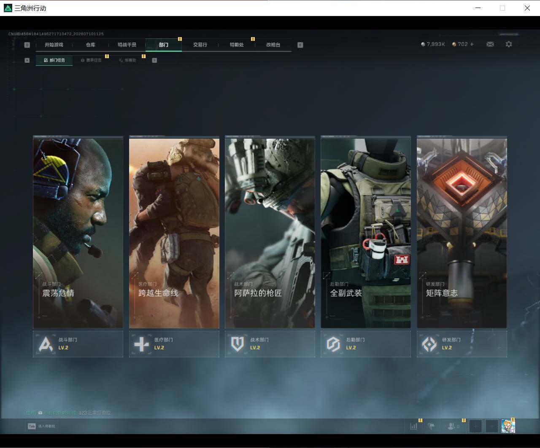Minimize the 三角洲行动 window
This screenshot has width=540, height=448.
(478, 8)
